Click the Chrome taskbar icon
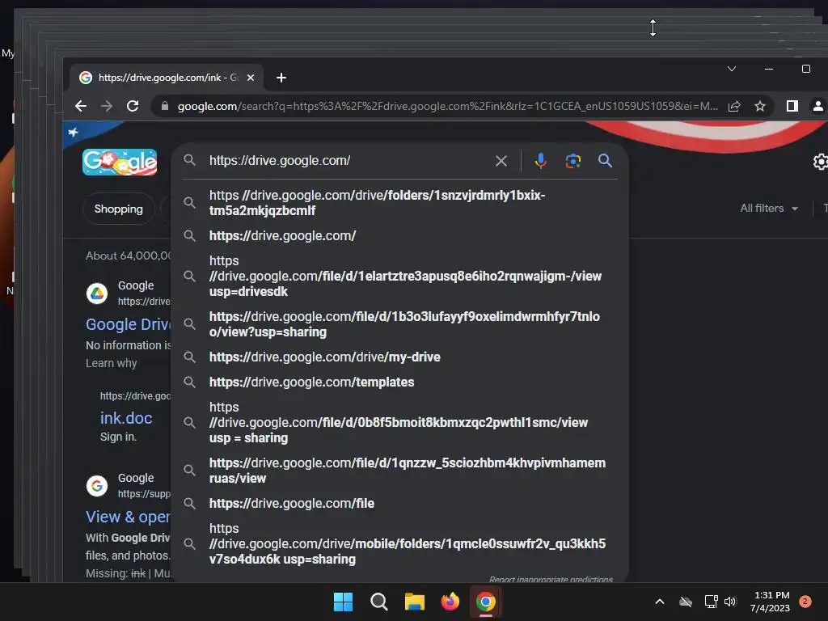828x621 pixels. (x=486, y=602)
